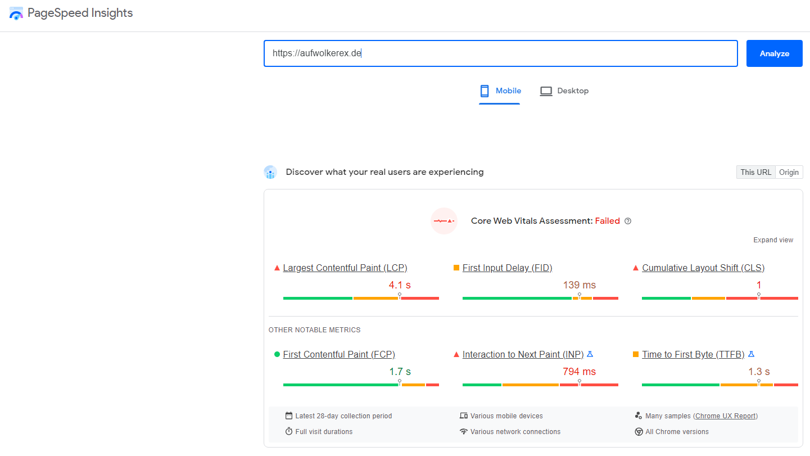Click the wifi icon for network connections

pos(464,432)
